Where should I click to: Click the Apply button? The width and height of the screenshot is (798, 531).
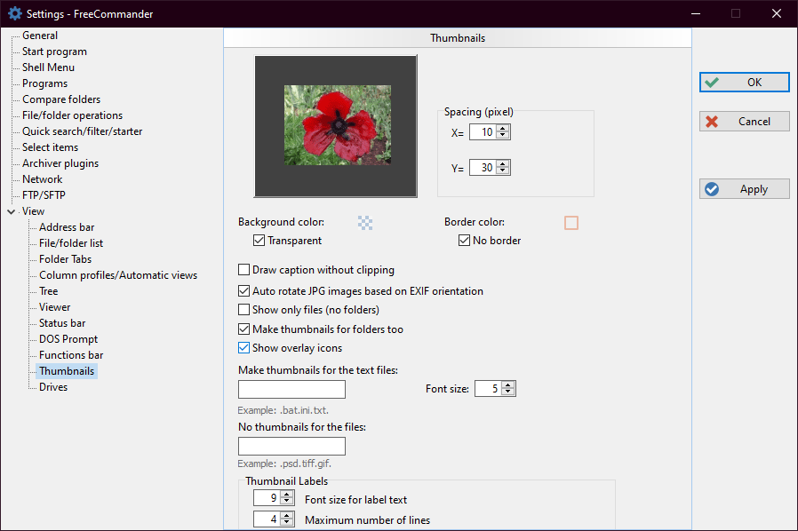[744, 189]
